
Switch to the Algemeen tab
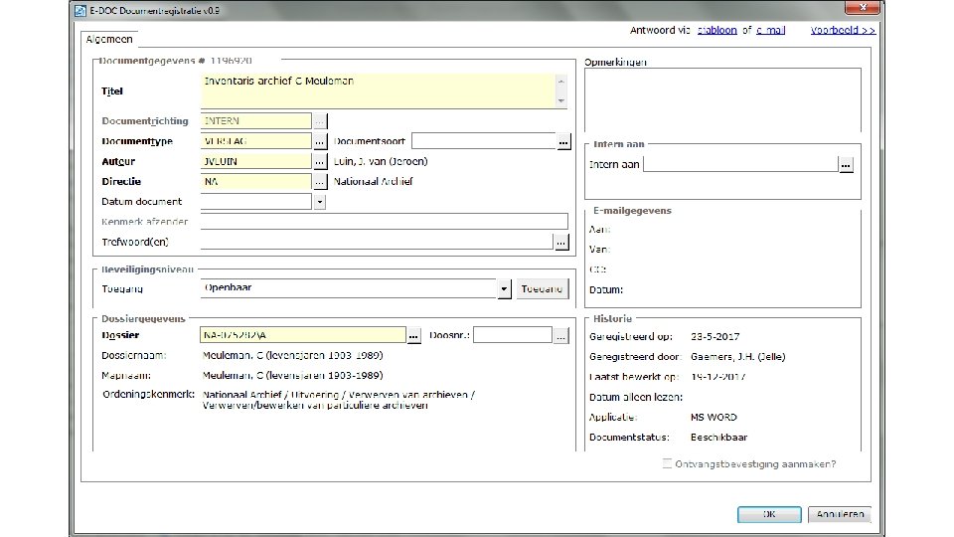pyautogui.click(x=109, y=39)
